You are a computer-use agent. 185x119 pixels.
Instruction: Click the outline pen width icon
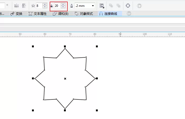tap(72, 6)
